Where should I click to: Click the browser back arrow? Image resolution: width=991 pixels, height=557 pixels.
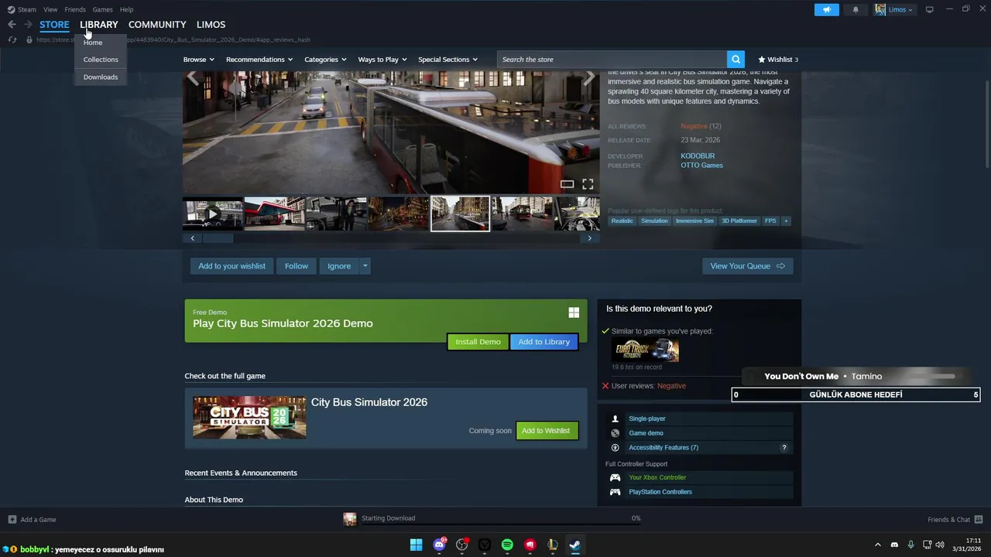[12, 25]
